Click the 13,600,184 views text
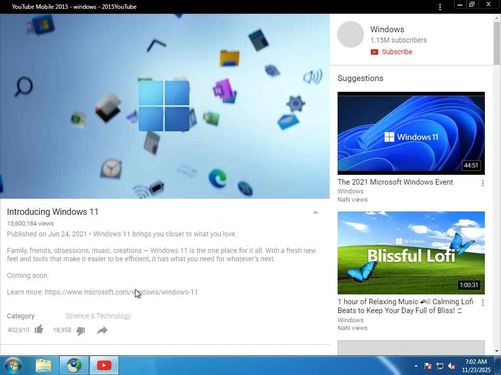The height and width of the screenshot is (375, 501). coord(30,224)
